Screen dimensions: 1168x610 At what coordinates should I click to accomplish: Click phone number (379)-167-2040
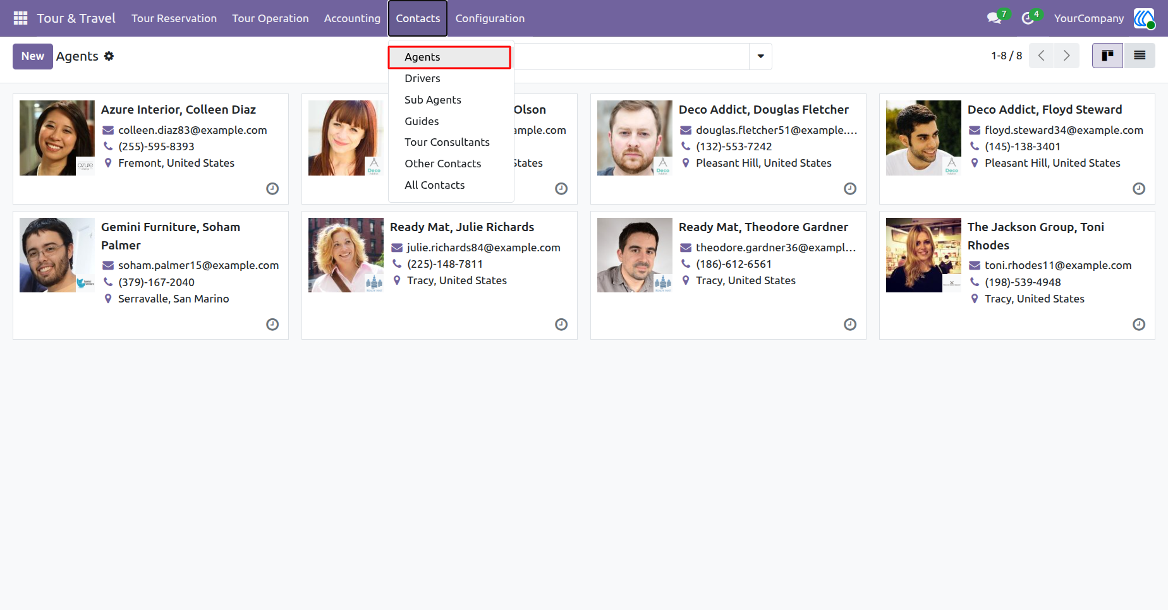pos(156,282)
